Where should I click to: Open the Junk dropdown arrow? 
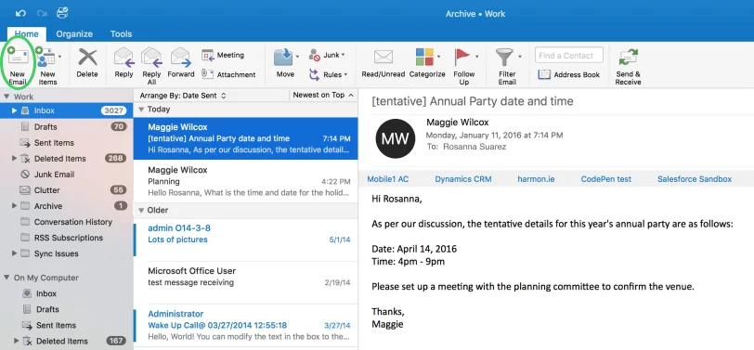point(343,56)
